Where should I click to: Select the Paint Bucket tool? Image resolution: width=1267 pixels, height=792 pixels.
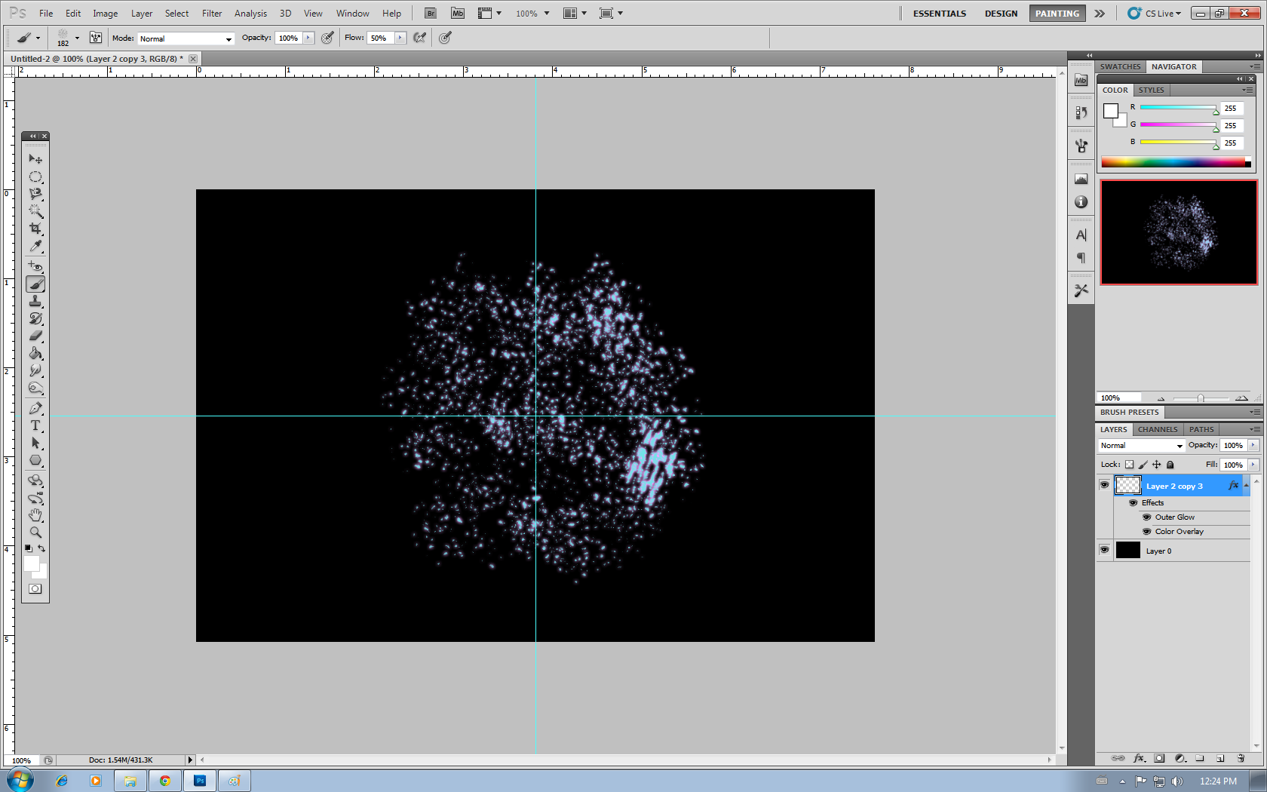[35, 354]
